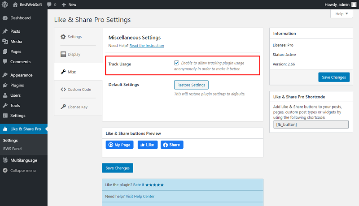Screen dimensions: 359x206
Task: Open the BestWebSoft home icon
Action: coord(15,4)
